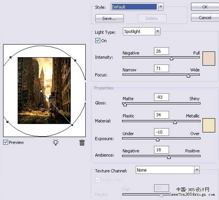
Task: Open the Style dropdown showing Default
Action: coord(137,7)
